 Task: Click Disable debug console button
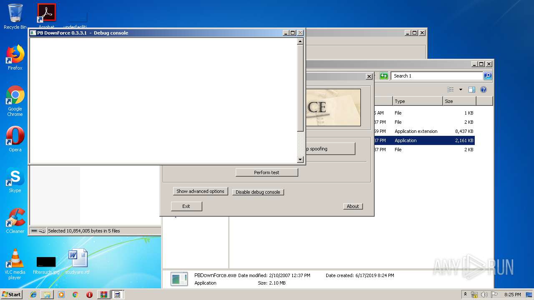coord(258,192)
